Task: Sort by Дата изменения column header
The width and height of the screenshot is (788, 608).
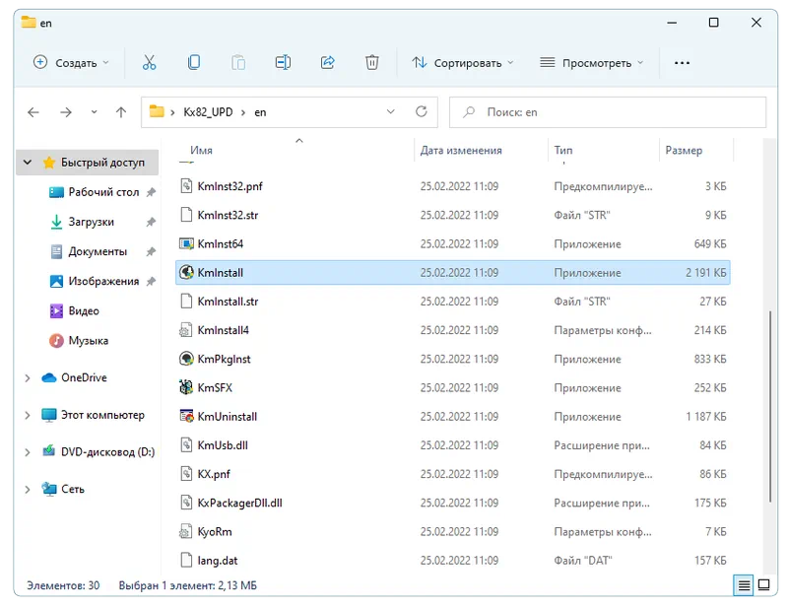Action: coord(461,151)
